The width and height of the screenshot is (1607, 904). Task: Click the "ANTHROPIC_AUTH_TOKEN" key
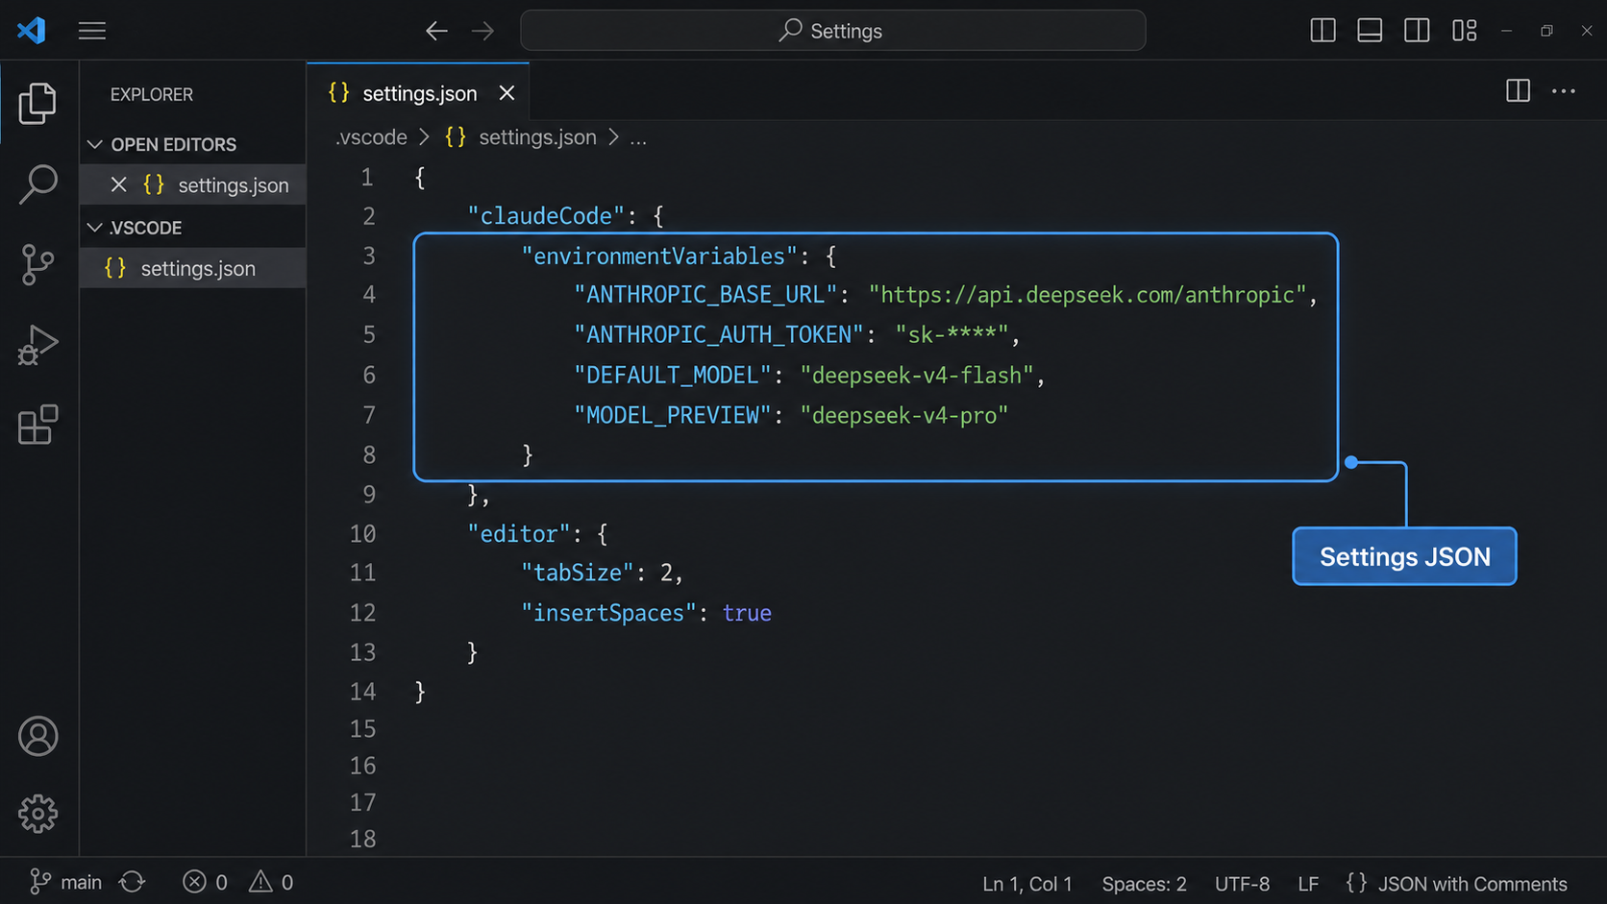click(x=719, y=334)
